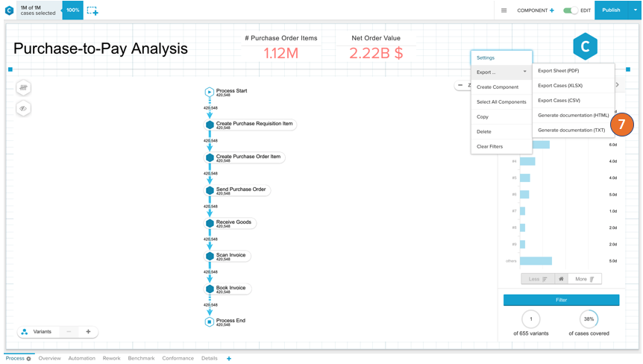The width and height of the screenshot is (643, 364).
Task: Toggle the crossed-eye hide hexagon icon
Action: pyautogui.click(x=23, y=109)
